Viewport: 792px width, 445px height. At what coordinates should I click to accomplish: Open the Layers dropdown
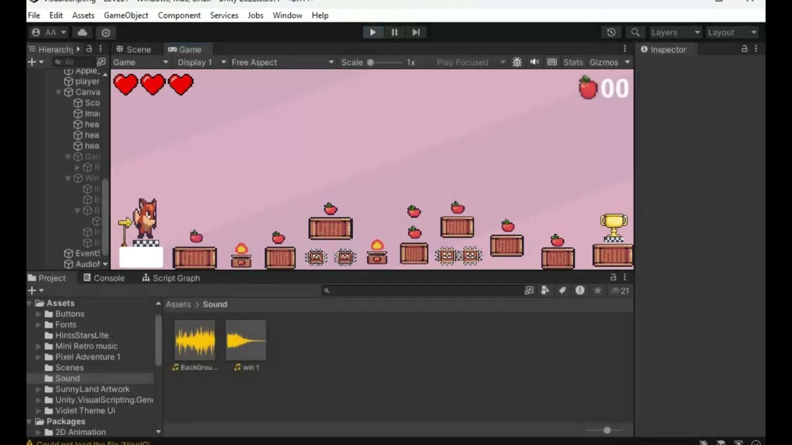pyautogui.click(x=675, y=32)
